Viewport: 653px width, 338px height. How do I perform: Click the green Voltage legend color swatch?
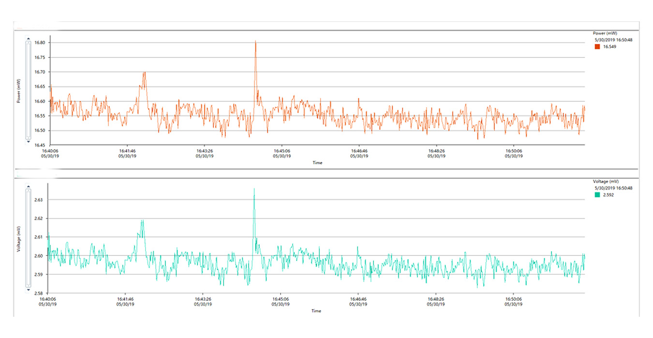coord(597,195)
